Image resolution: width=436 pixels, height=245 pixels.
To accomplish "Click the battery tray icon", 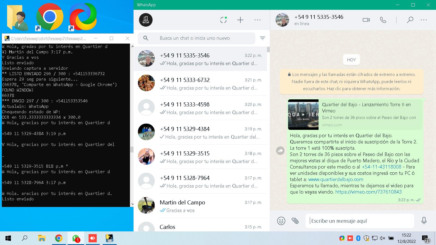I will (x=391, y=238).
